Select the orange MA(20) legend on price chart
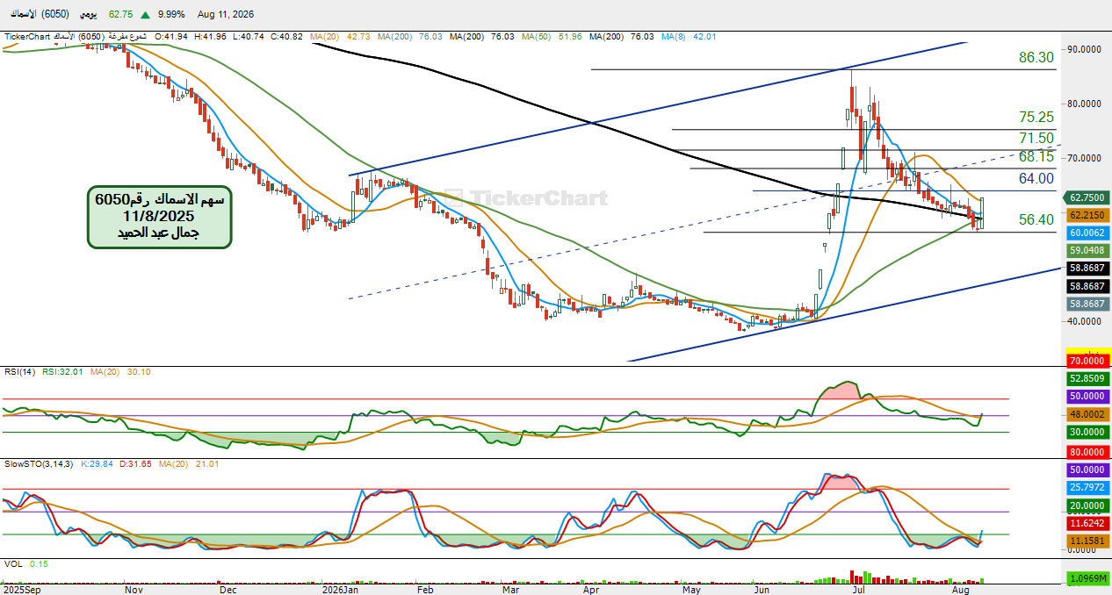 point(324,36)
